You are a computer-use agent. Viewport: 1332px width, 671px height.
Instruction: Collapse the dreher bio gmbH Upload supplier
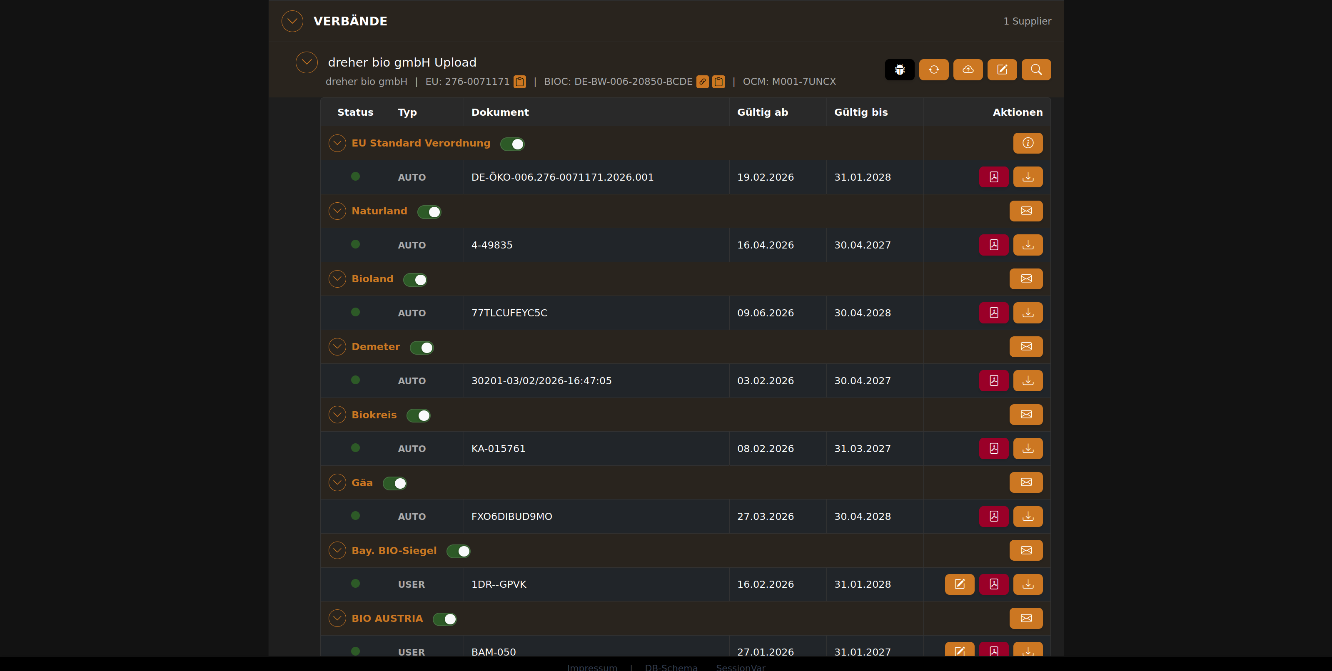[307, 62]
